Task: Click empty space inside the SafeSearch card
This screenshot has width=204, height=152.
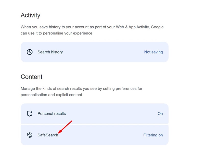Action: click(x=100, y=135)
